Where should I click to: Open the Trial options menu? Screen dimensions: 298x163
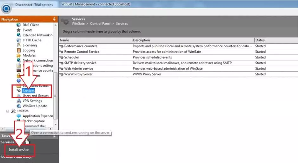(43, 5)
